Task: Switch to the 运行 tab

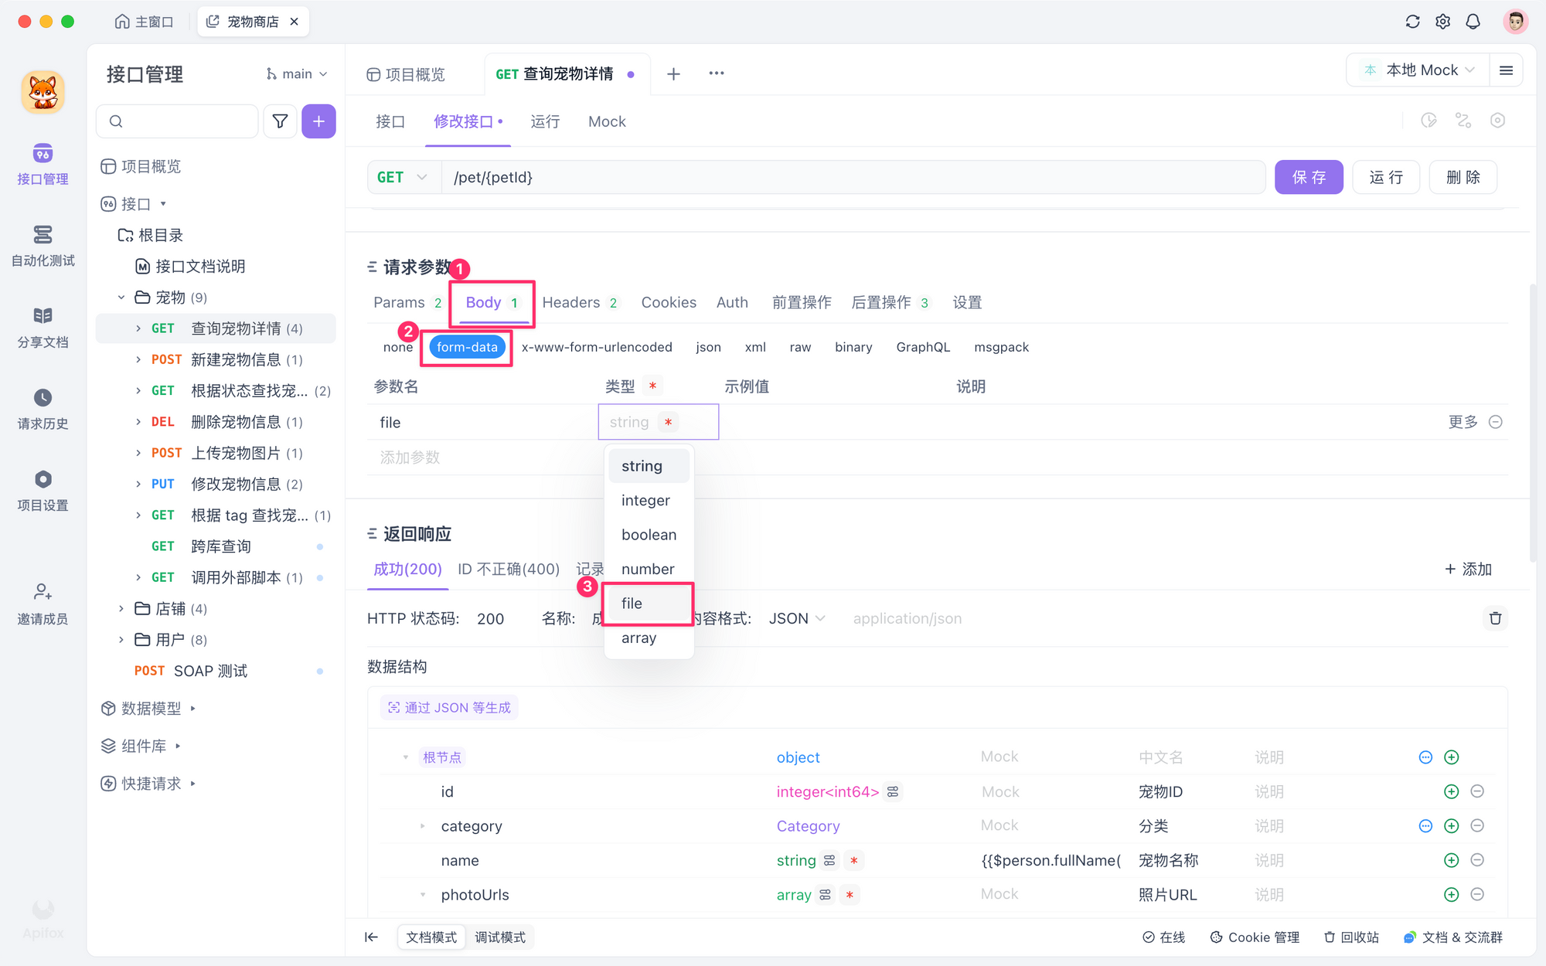Action: 545,121
